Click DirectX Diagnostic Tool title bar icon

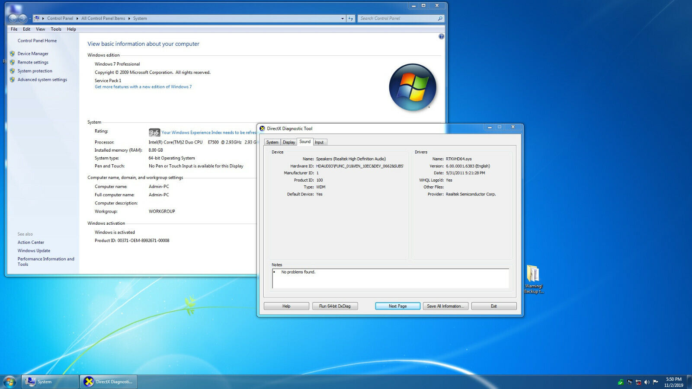[x=262, y=128]
